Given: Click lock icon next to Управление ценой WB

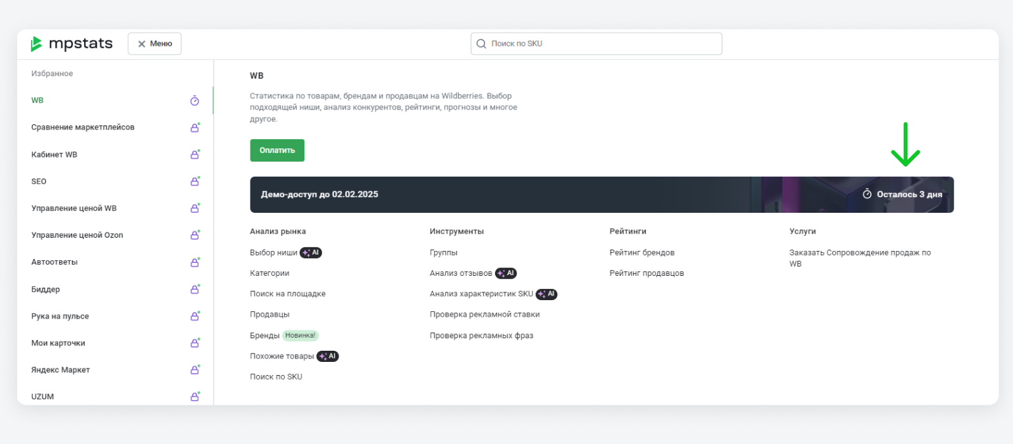Looking at the screenshot, I should coord(195,208).
